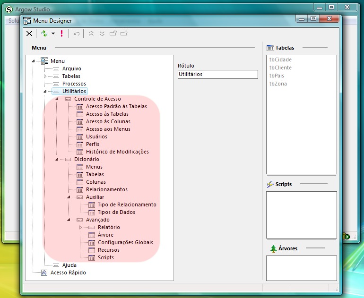Select tbPais in the Tabelas list
The height and width of the screenshot is (298, 364).
277,76
